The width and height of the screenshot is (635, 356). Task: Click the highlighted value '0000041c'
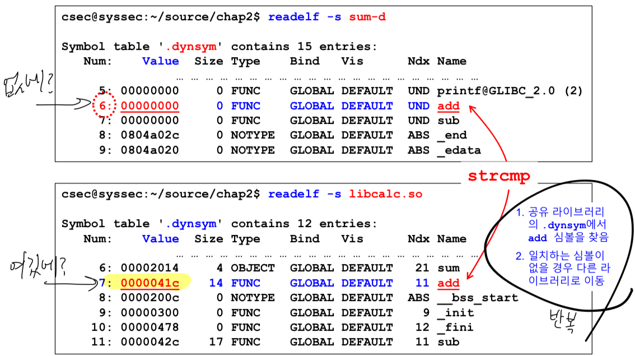coord(150,283)
